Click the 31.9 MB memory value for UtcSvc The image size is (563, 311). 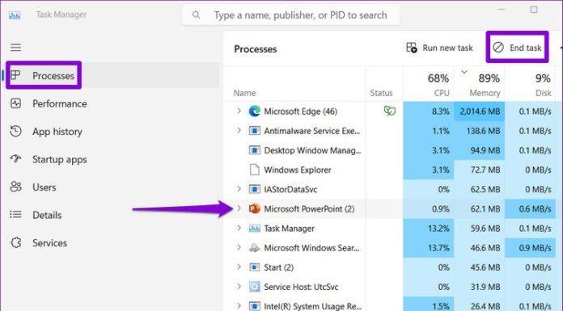pos(485,287)
